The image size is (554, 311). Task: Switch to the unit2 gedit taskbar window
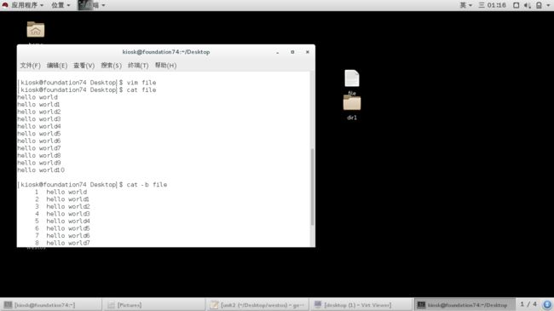click(x=257, y=305)
